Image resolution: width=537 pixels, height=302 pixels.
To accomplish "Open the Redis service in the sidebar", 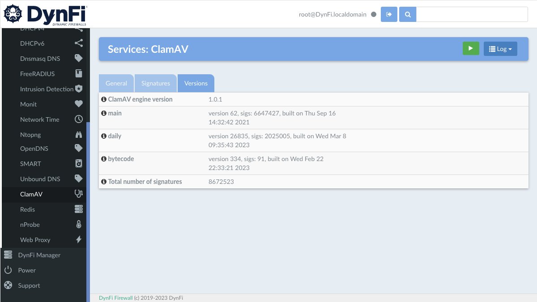I will (x=27, y=209).
